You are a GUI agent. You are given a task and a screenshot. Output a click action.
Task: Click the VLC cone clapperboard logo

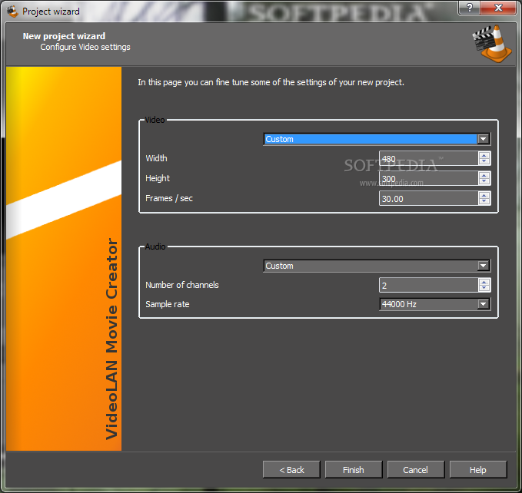pyautogui.click(x=492, y=44)
